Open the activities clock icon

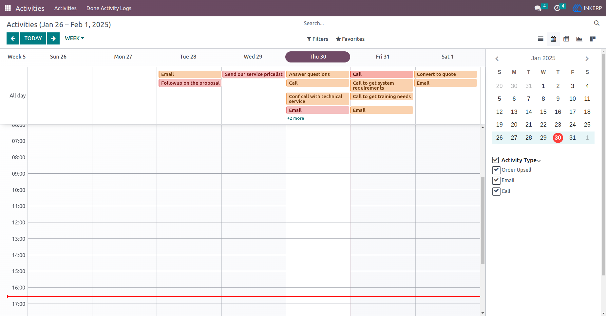tap(557, 8)
